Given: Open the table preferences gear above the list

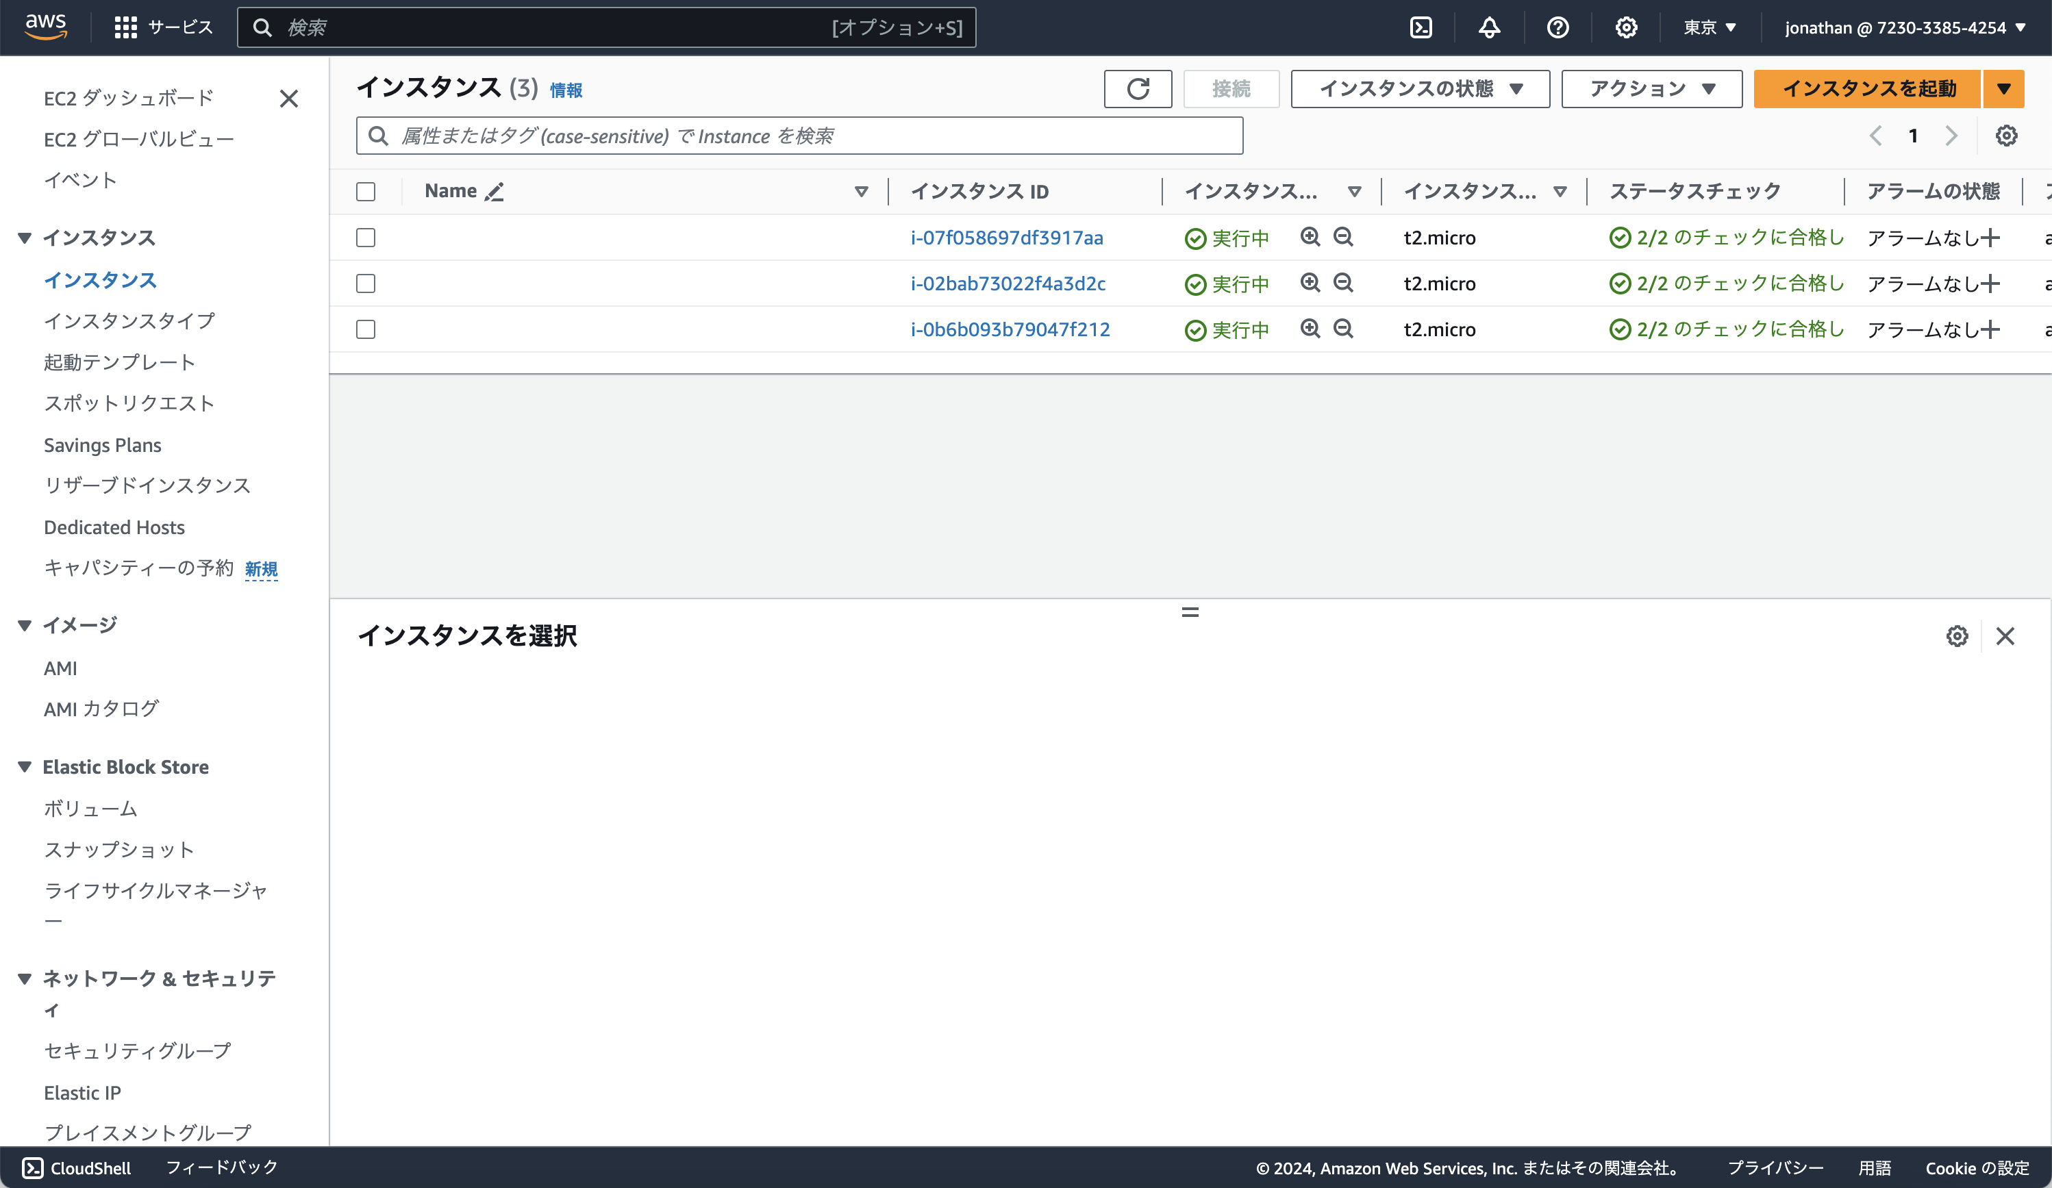Looking at the screenshot, I should point(2006,135).
